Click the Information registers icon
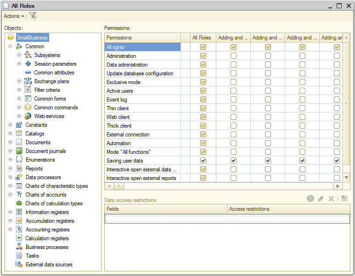Image resolution: width=355 pixels, height=276 pixels. (x=19, y=212)
